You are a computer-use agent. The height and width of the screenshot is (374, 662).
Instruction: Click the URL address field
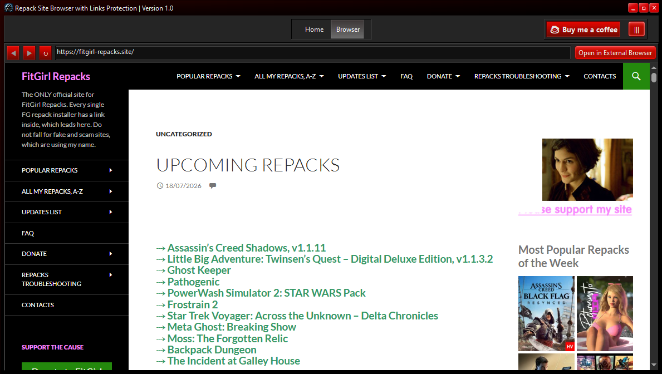[x=313, y=52]
